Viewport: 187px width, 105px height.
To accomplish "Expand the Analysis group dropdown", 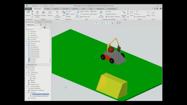I will [44, 19].
